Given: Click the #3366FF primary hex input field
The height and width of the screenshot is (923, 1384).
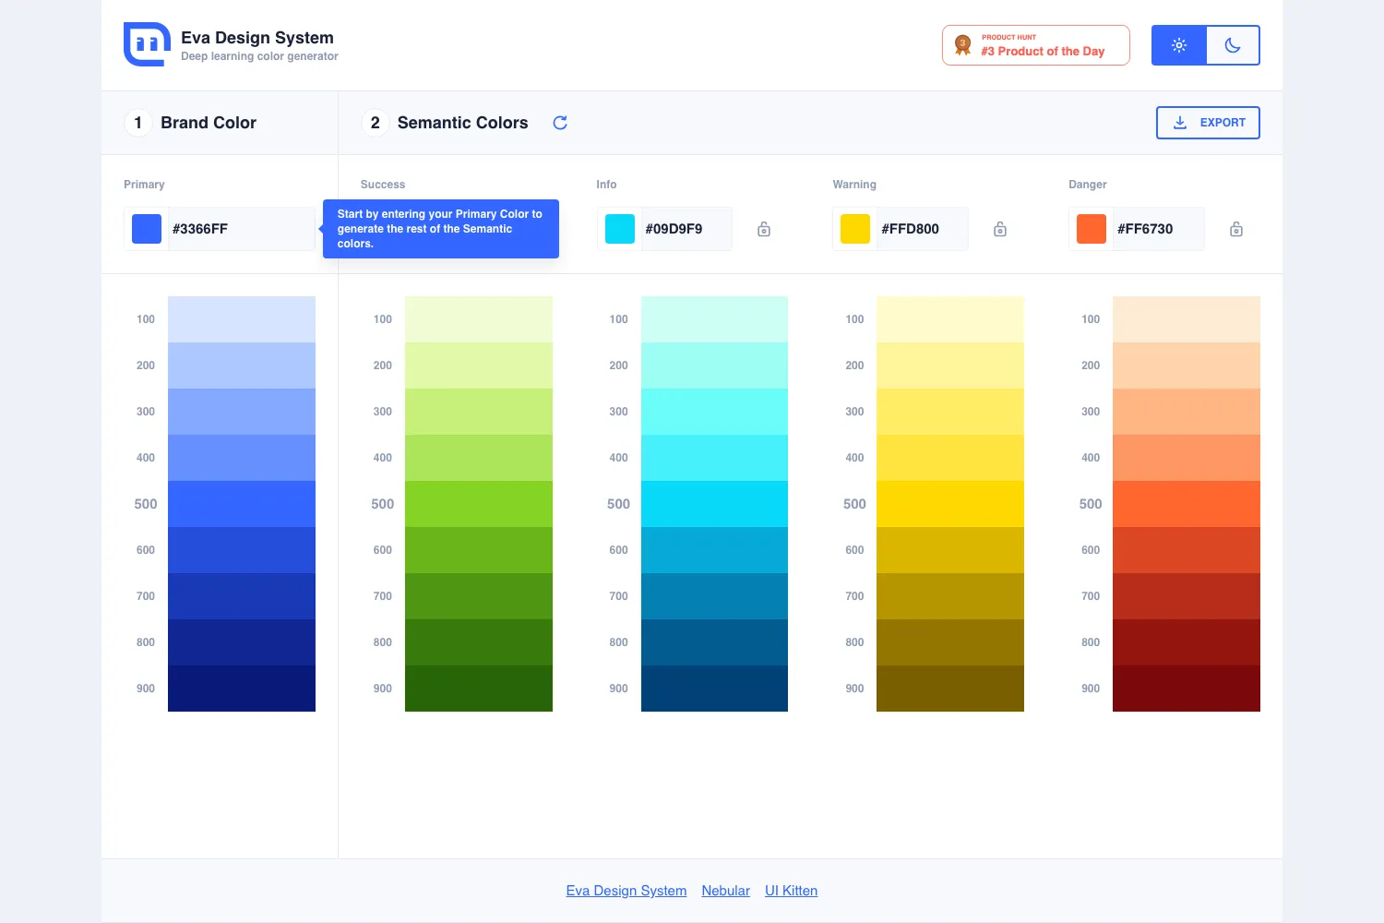Looking at the screenshot, I should (x=241, y=229).
